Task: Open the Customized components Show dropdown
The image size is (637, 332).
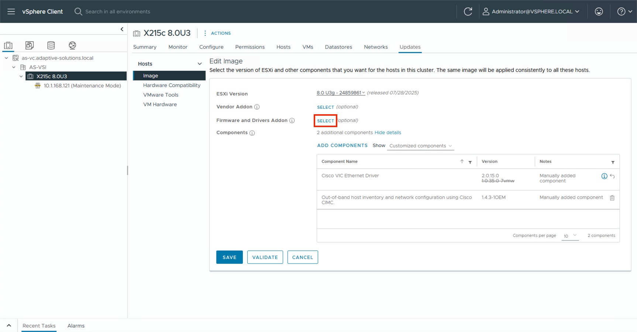Action: pos(420,146)
